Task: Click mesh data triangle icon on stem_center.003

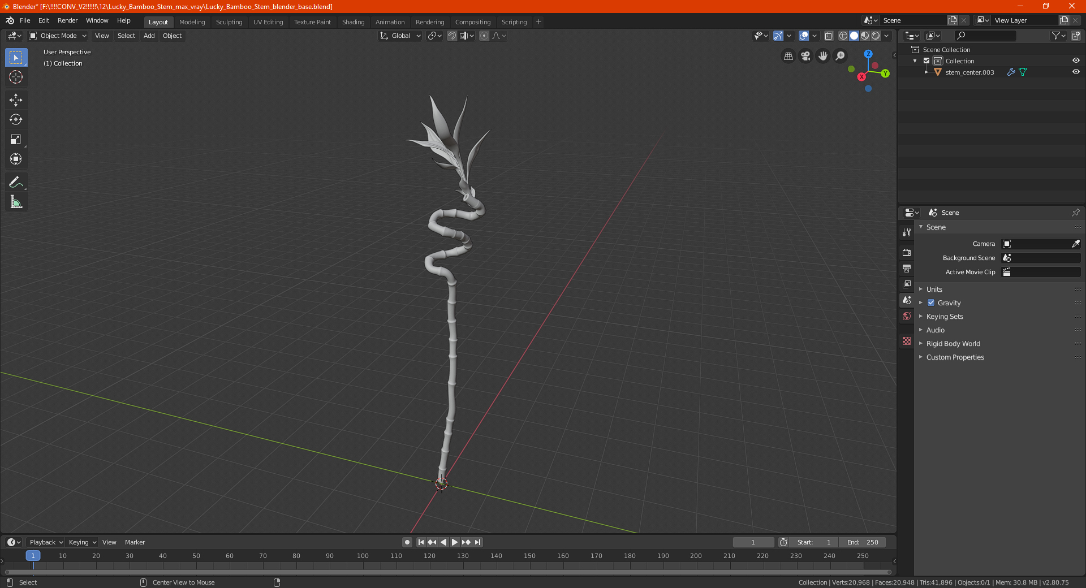Action: 1023,72
